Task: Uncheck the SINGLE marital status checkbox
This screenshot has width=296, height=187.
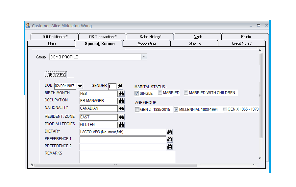Action: click(x=137, y=93)
